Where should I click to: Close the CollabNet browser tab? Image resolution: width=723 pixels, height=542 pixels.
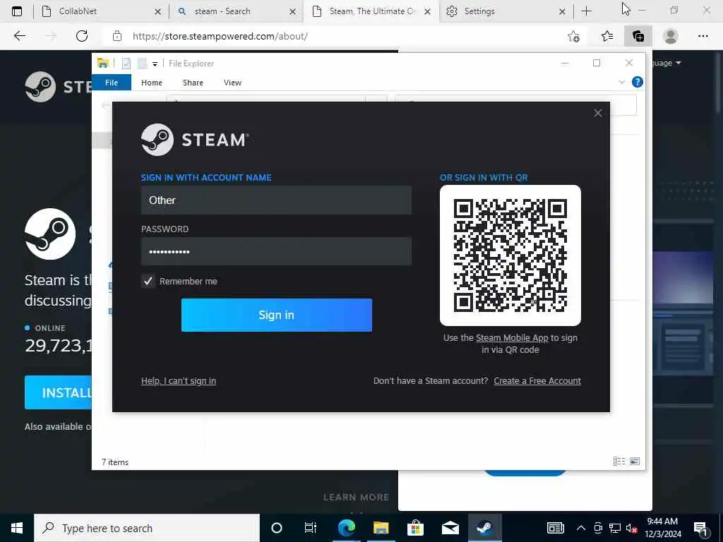click(157, 11)
